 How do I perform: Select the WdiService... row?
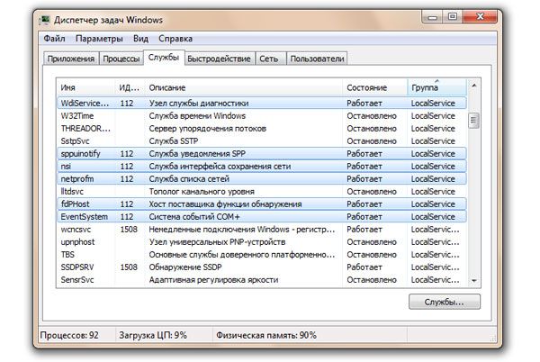(262, 103)
